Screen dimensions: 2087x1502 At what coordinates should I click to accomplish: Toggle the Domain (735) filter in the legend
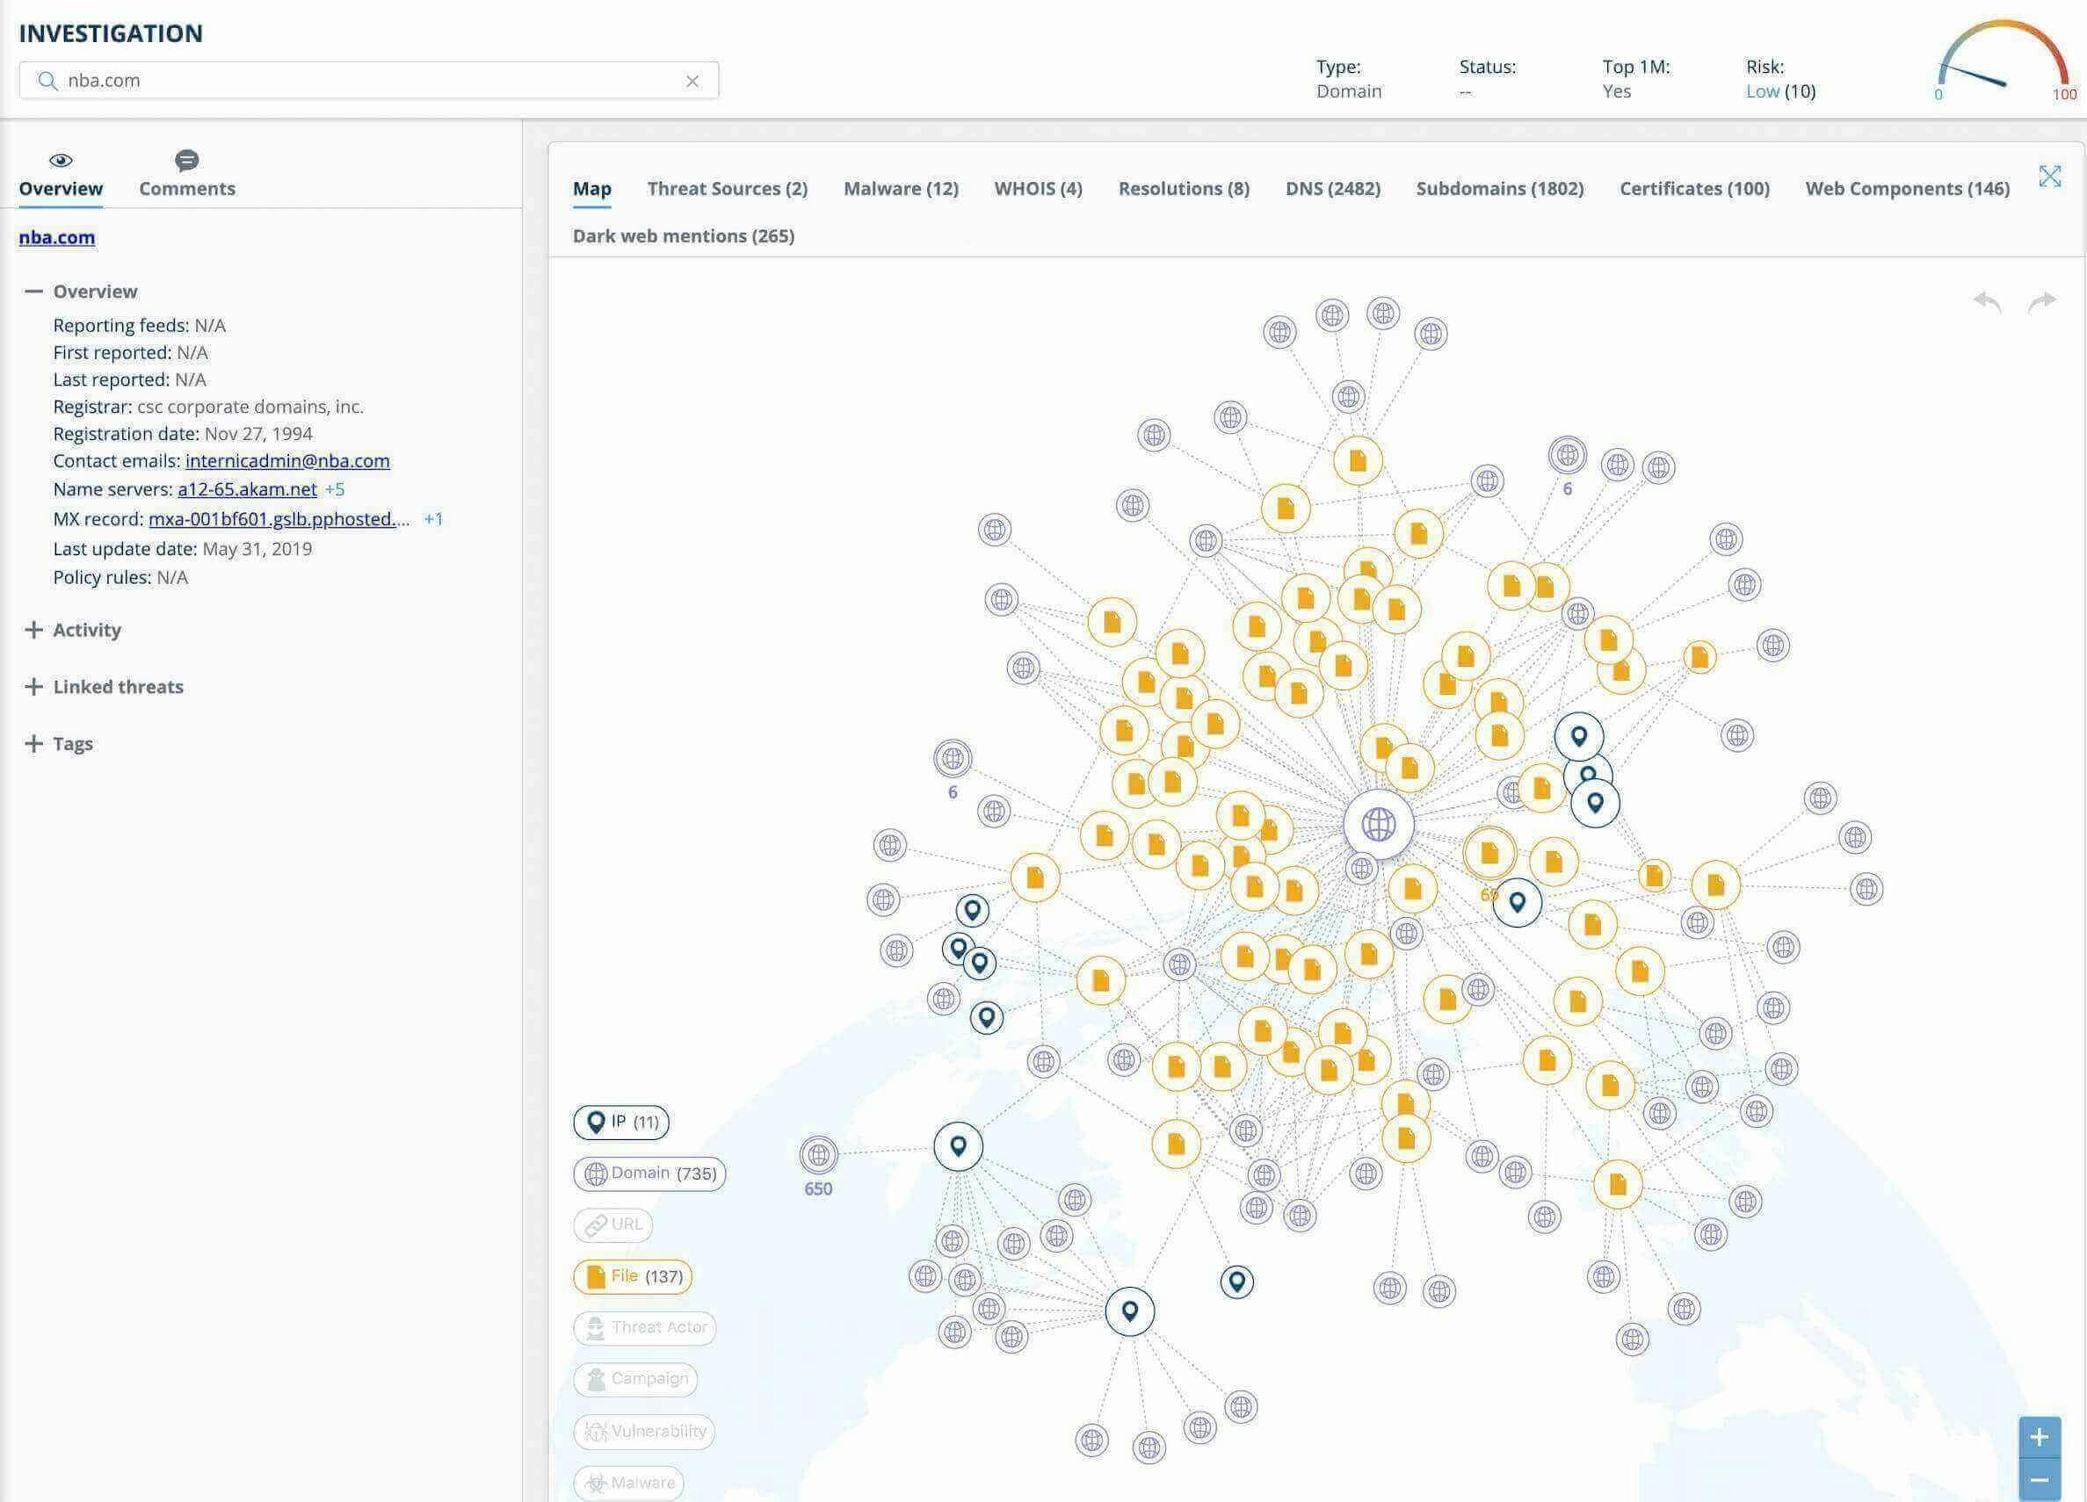click(648, 1173)
